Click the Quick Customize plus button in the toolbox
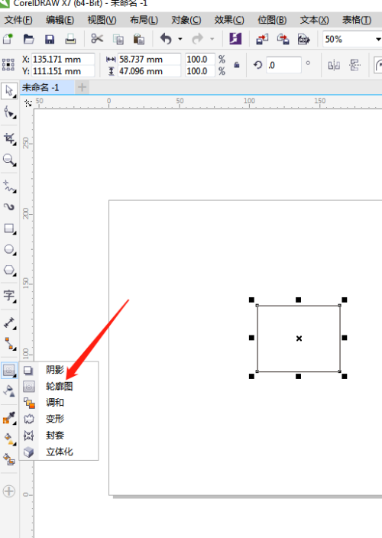This screenshot has width=382, height=538. pos(9,491)
